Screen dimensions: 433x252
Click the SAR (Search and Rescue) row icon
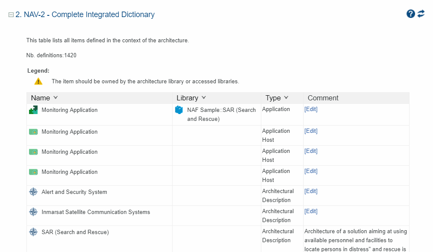click(33, 232)
